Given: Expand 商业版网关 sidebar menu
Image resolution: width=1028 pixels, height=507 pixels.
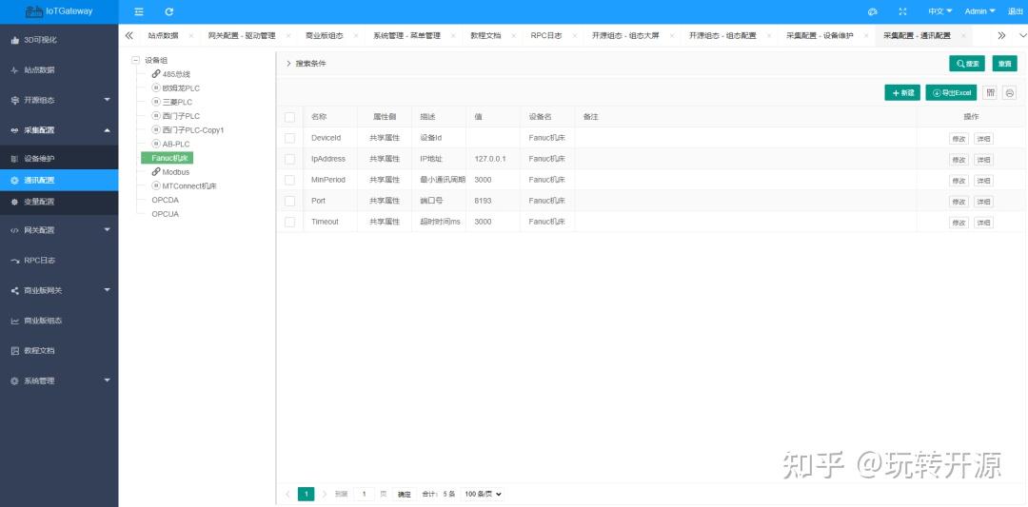Looking at the screenshot, I should click(x=59, y=290).
